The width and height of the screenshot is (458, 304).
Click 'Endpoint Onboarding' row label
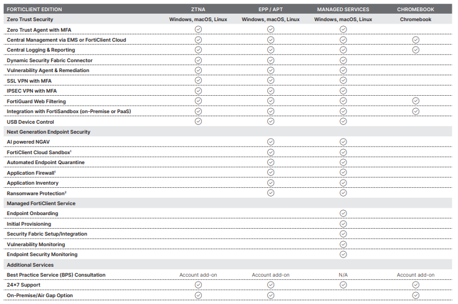click(32, 213)
